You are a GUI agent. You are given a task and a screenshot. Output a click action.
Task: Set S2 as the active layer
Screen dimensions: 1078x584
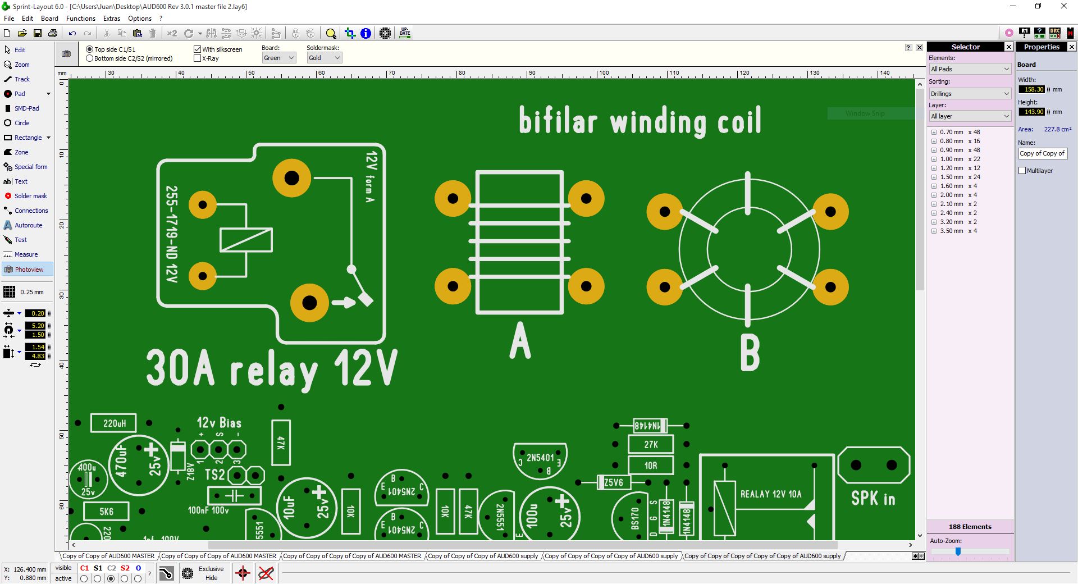tap(125, 578)
